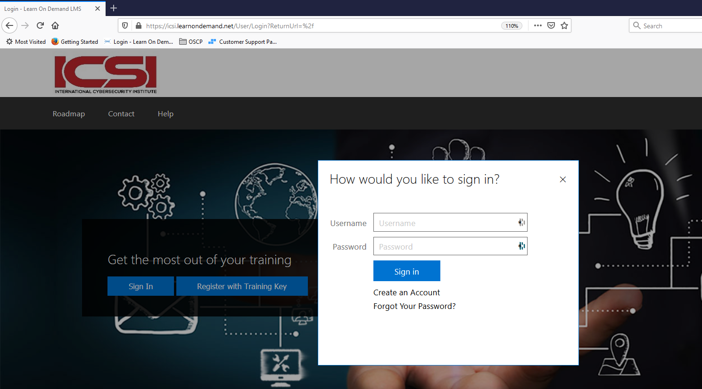Show site security padlock info

pyautogui.click(x=138, y=25)
